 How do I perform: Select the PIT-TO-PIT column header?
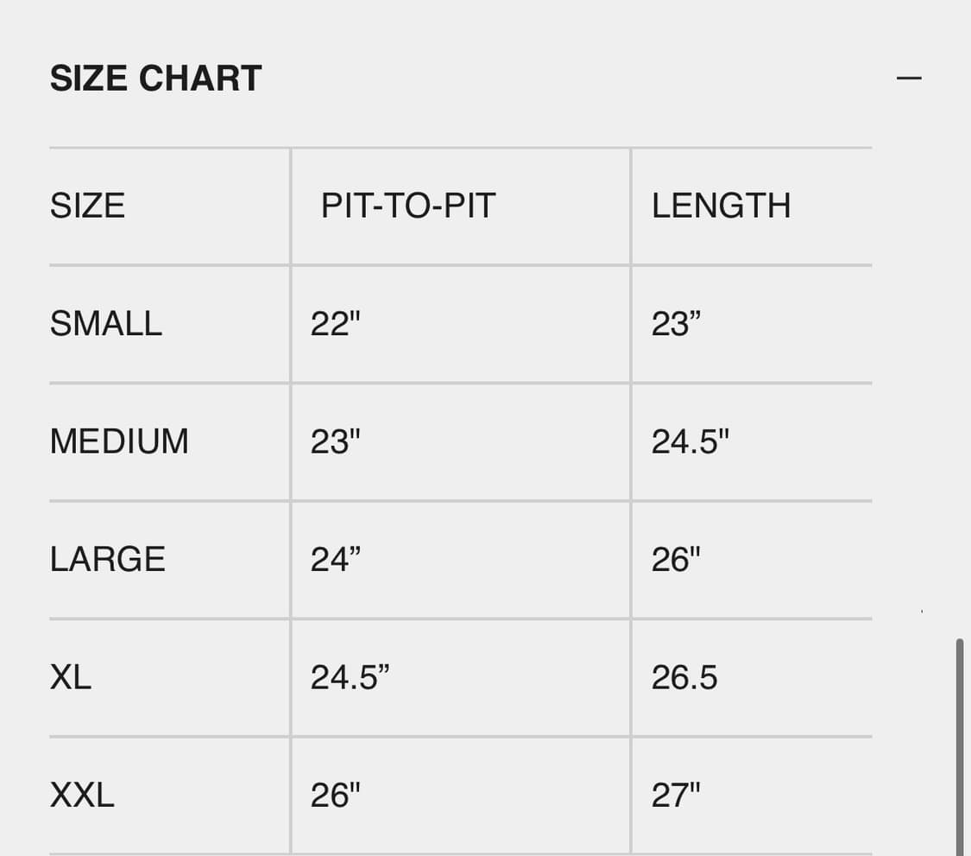(408, 206)
